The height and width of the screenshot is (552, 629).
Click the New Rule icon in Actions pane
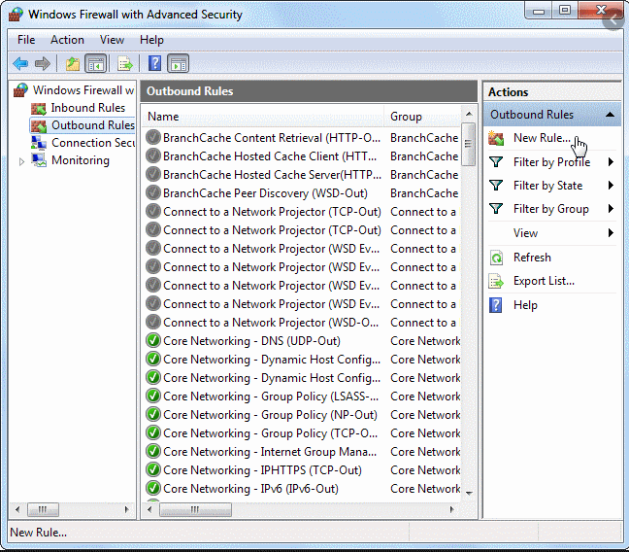496,138
